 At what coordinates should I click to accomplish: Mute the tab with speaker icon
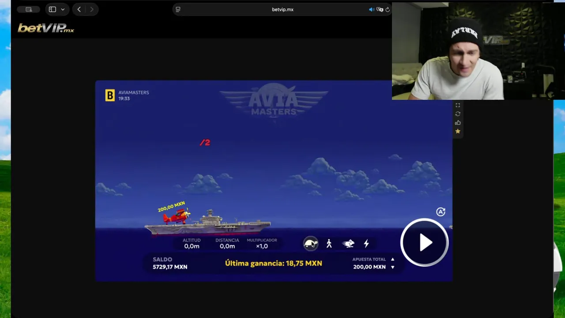[x=372, y=9]
